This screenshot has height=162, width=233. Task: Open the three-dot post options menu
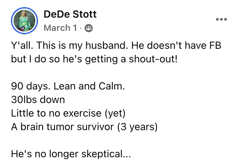(221, 19)
